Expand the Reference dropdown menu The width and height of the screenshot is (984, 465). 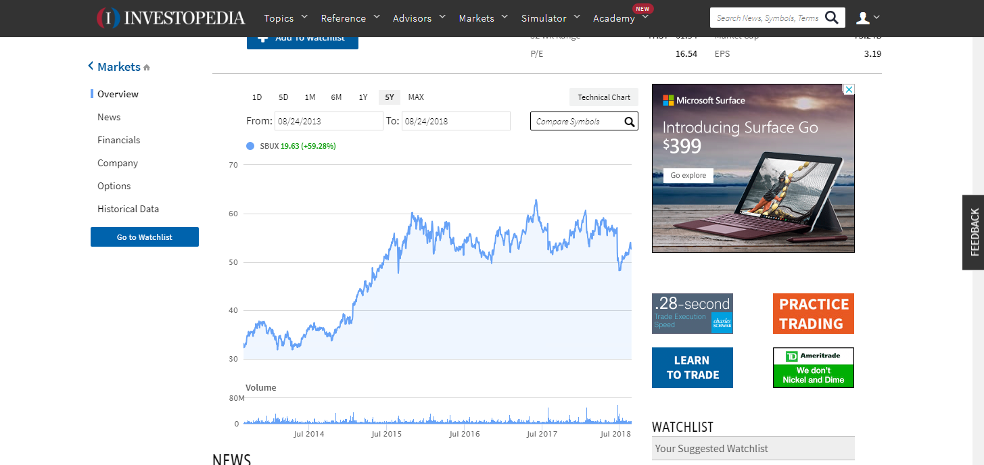click(377, 16)
